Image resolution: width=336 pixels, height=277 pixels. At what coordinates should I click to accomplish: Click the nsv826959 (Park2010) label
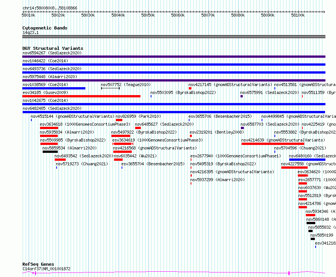(138, 116)
